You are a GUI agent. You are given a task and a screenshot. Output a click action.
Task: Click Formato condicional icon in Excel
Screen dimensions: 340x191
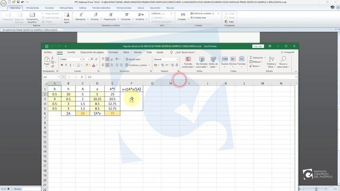point(188,59)
